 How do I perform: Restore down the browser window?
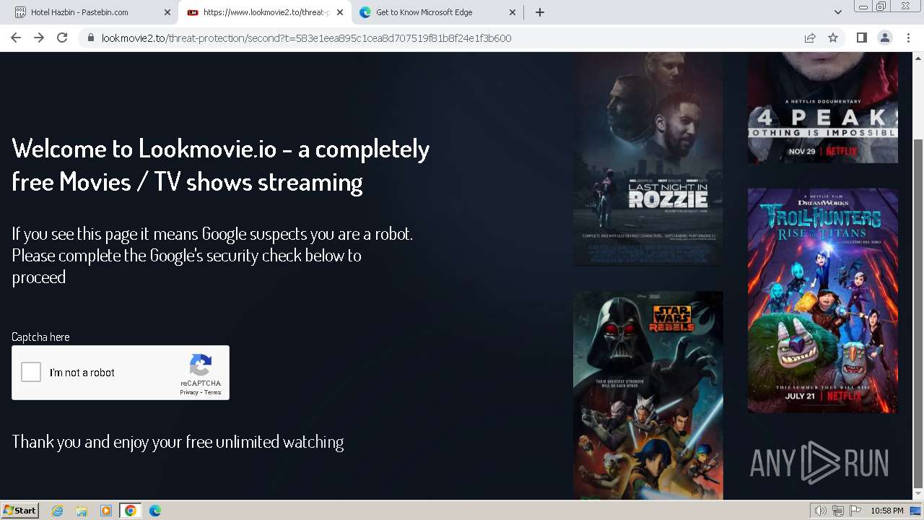coord(881,6)
